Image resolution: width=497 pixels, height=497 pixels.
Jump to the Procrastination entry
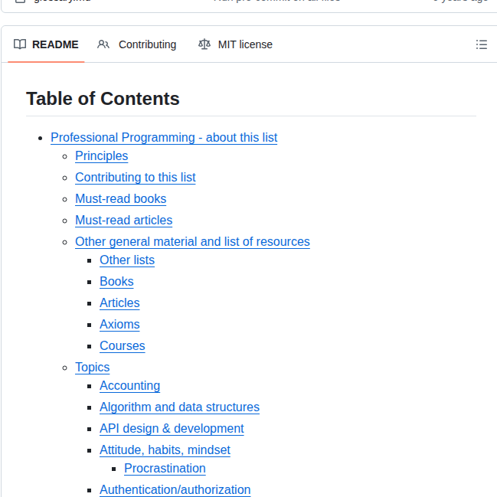click(x=165, y=469)
